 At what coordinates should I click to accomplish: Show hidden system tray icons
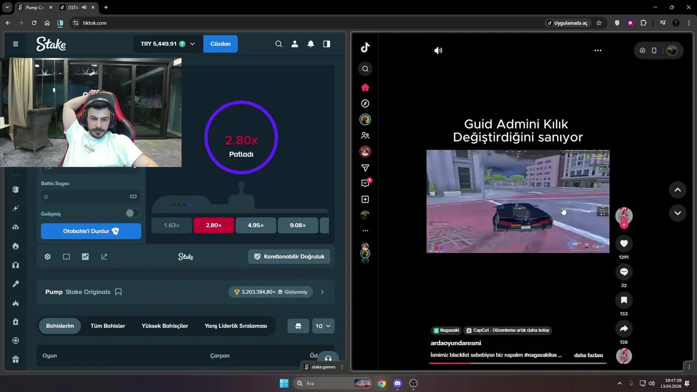619,383
